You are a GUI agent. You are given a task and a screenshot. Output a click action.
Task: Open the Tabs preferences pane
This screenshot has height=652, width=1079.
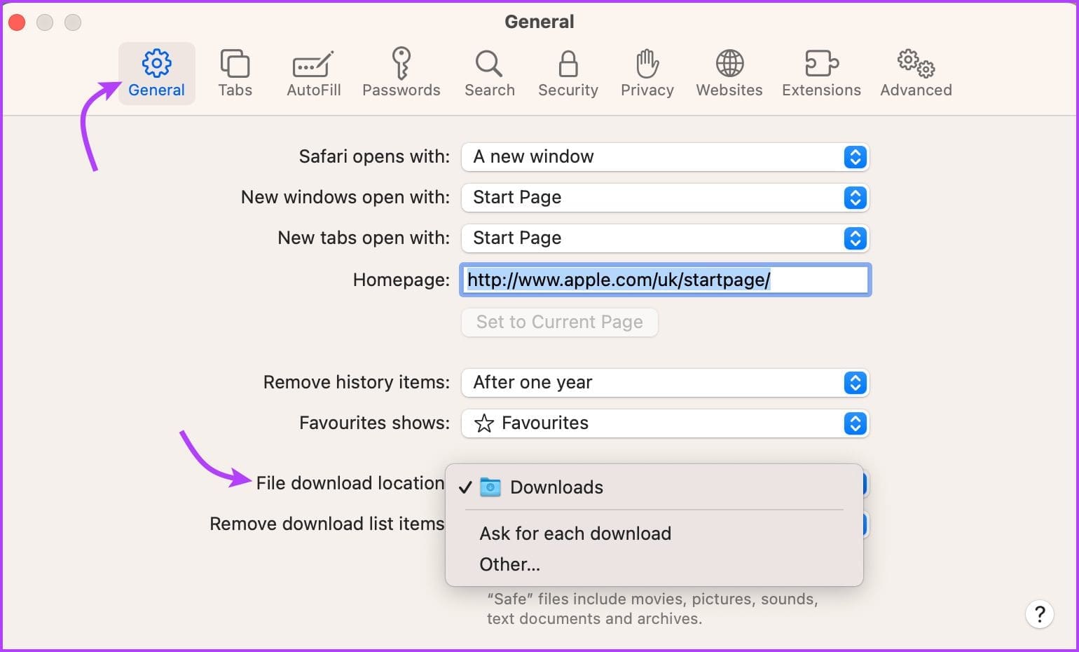point(235,74)
